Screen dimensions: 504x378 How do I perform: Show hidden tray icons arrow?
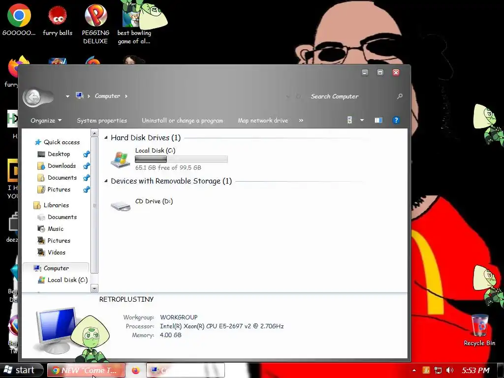414,370
